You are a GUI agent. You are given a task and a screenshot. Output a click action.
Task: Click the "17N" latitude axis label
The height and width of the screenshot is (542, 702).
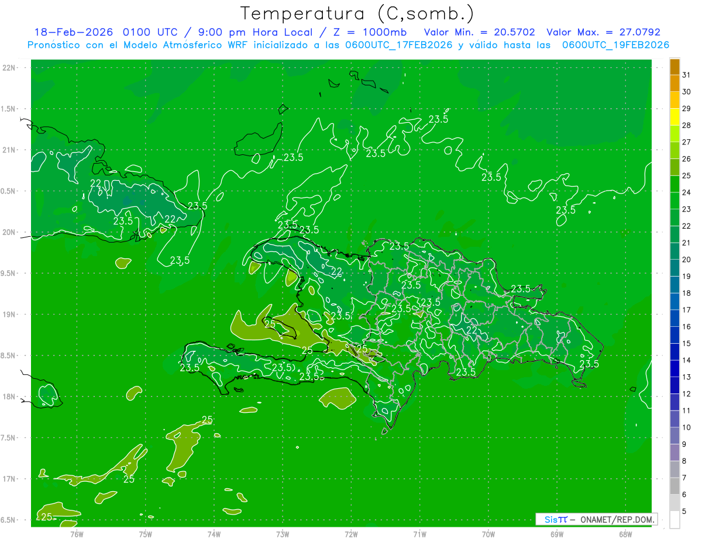click(8, 479)
